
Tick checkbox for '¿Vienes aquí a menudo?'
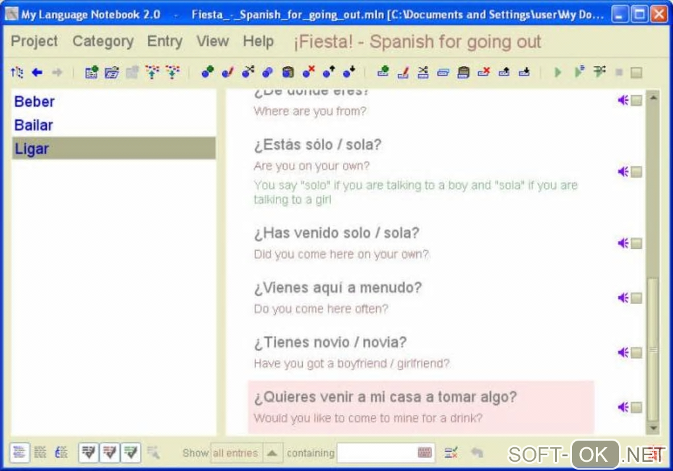[x=637, y=298]
